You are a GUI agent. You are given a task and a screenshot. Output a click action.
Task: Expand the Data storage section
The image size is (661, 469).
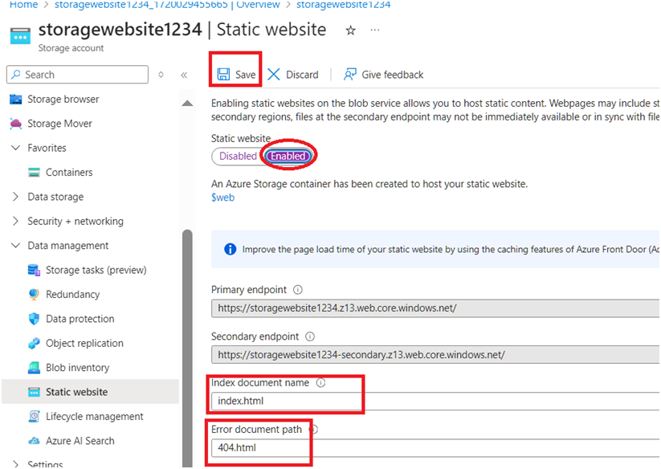pyautogui.click(x=15, y=197)
